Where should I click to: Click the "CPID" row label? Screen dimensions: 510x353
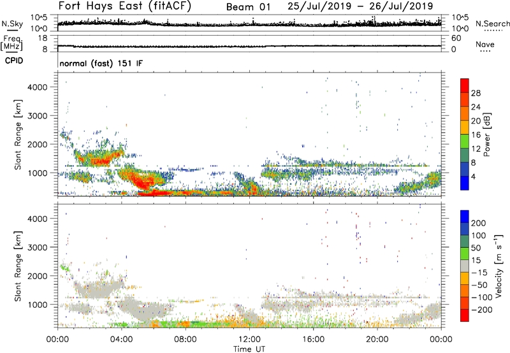click(14, 61)
